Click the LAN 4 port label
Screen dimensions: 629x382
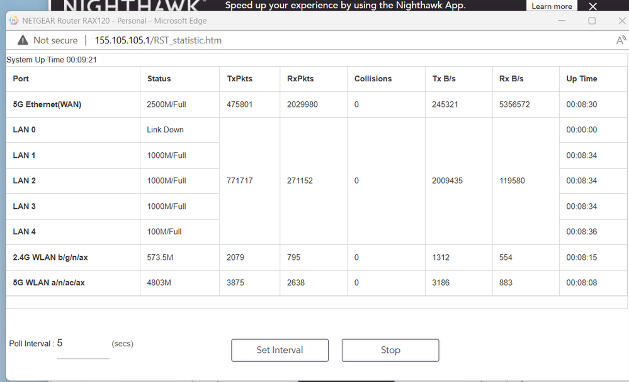[x=24, y=232]
